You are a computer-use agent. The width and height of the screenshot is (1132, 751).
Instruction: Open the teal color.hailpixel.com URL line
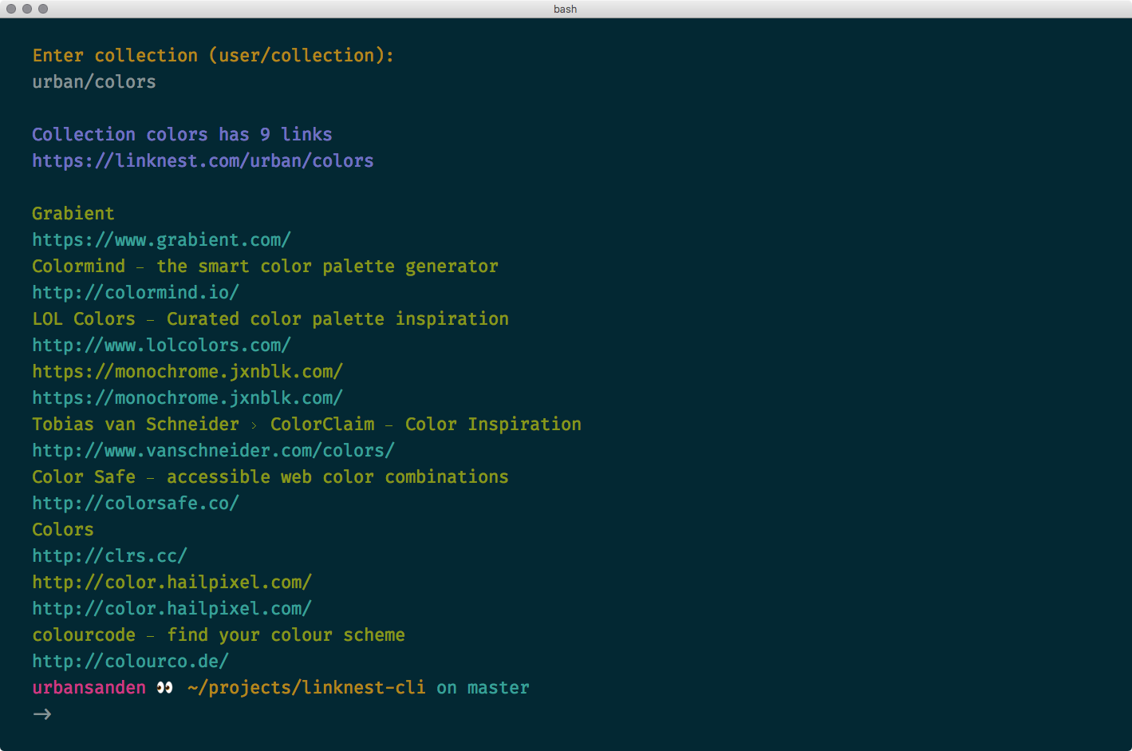coord(172,608)
